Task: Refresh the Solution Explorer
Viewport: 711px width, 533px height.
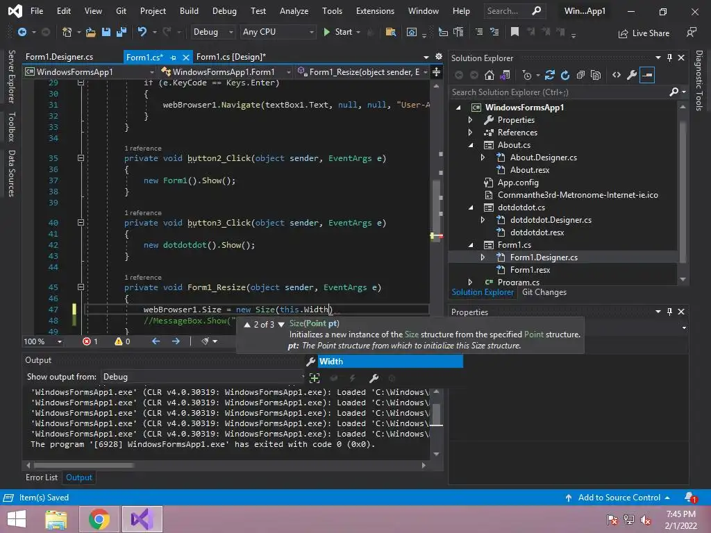Action: pos(565,75)
